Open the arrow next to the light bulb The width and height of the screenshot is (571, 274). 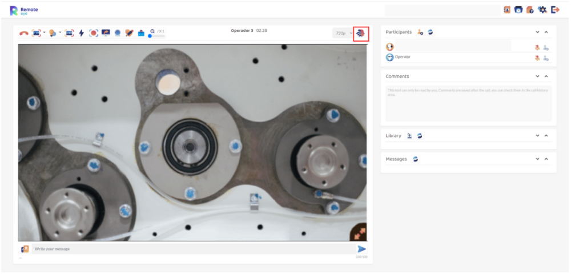(x=60, y=33)
